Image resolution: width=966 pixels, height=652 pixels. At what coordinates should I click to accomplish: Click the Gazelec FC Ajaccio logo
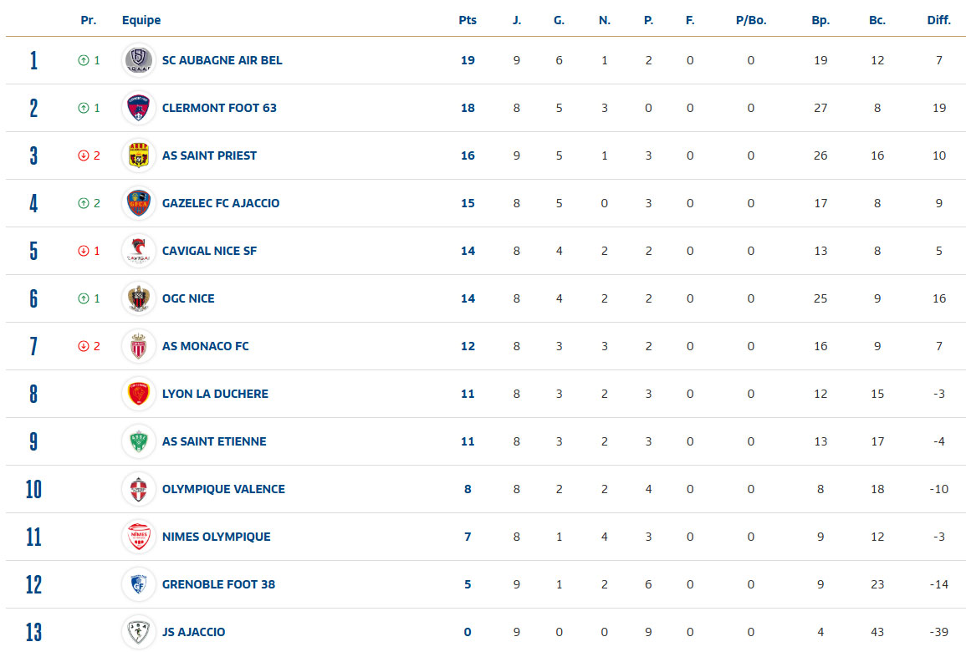138,203
